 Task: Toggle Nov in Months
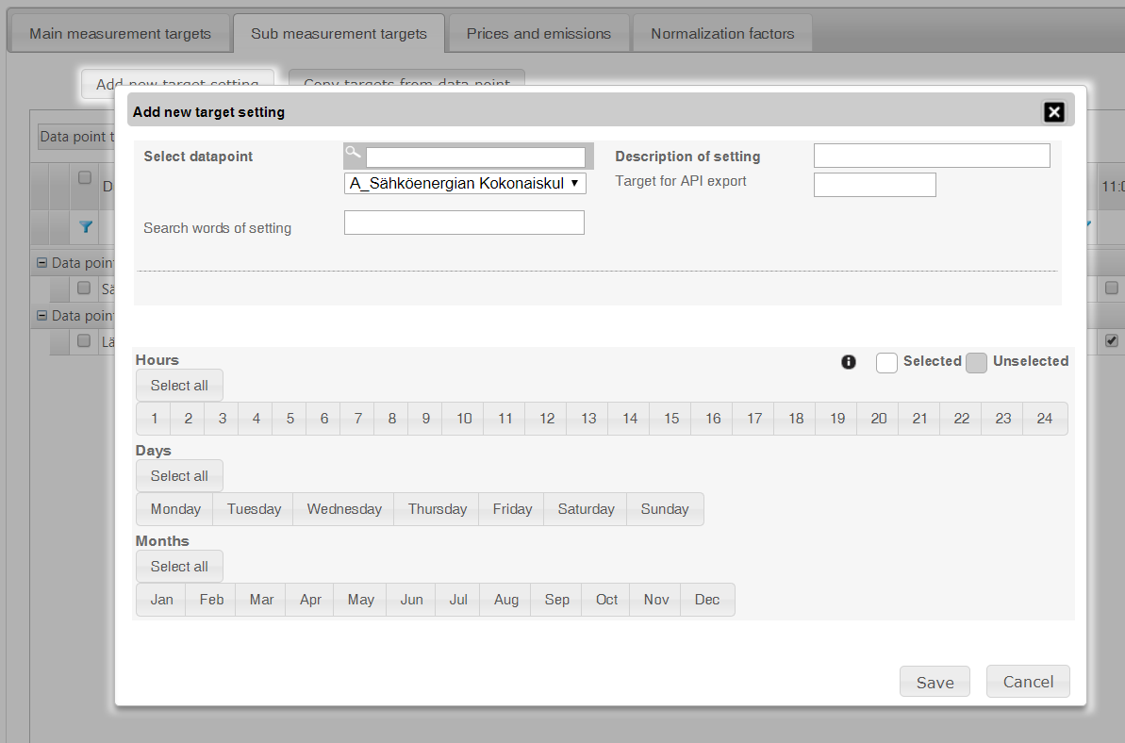[x=655, y=600]
